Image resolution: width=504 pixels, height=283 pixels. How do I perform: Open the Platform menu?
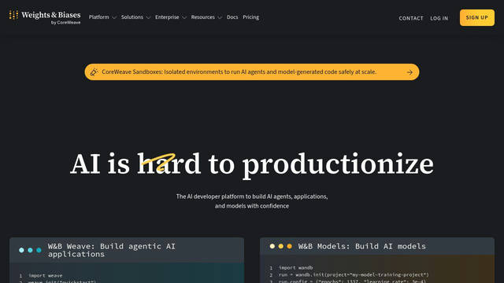[x=99, y=17]
